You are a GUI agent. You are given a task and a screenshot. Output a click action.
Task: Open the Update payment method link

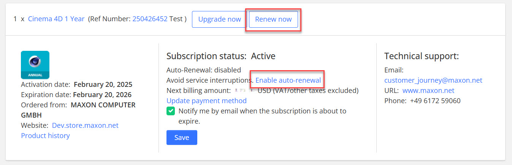coord(206,101)
